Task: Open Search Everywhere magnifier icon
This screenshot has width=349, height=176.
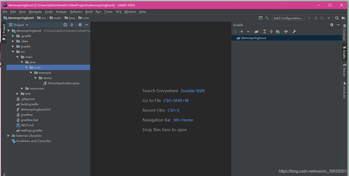Action: (337, 18)
